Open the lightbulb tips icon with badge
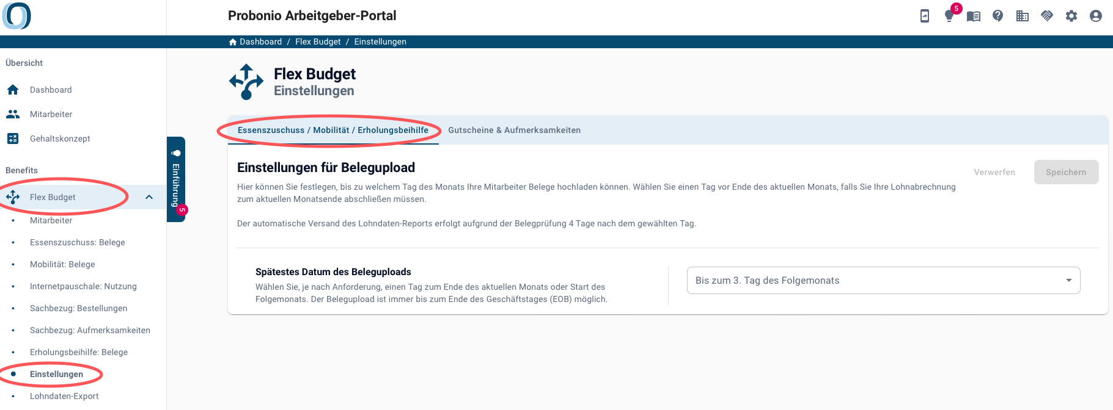 (949, 16)
